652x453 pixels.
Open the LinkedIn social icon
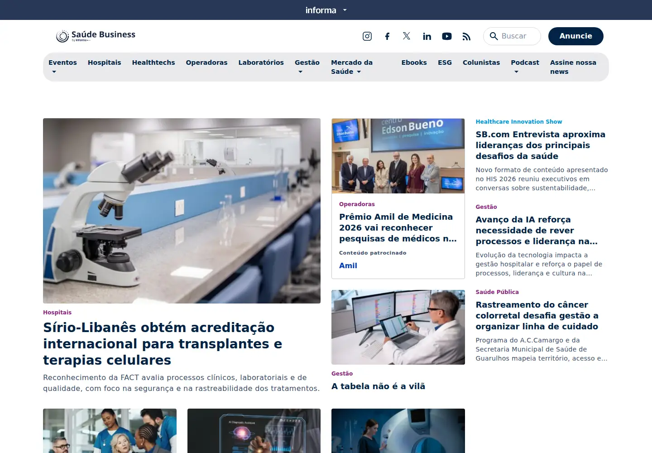[427, 36]
